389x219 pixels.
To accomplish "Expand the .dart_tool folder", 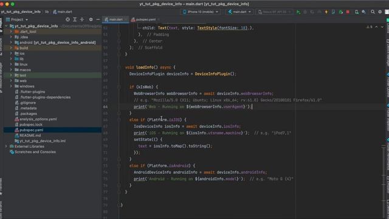I will [x=11, y=32].
